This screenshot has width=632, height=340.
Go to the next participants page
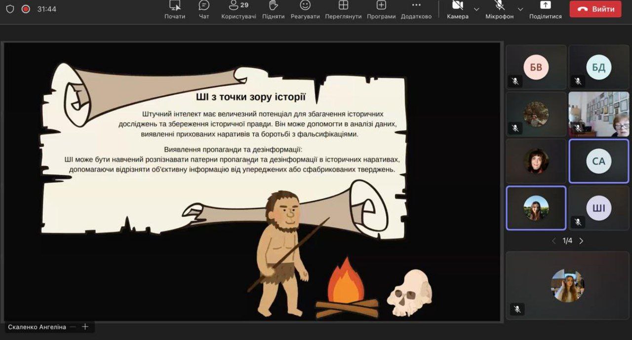tap(581, 241)
